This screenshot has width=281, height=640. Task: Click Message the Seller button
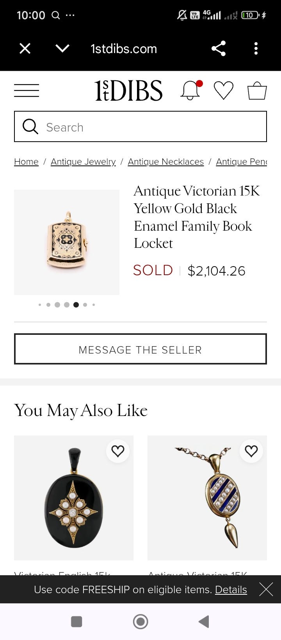click(x=140, y=349)
